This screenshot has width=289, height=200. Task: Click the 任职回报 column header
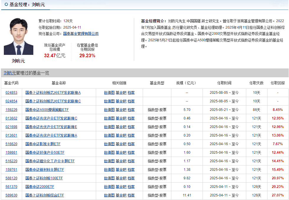click(x=277, y=83)
